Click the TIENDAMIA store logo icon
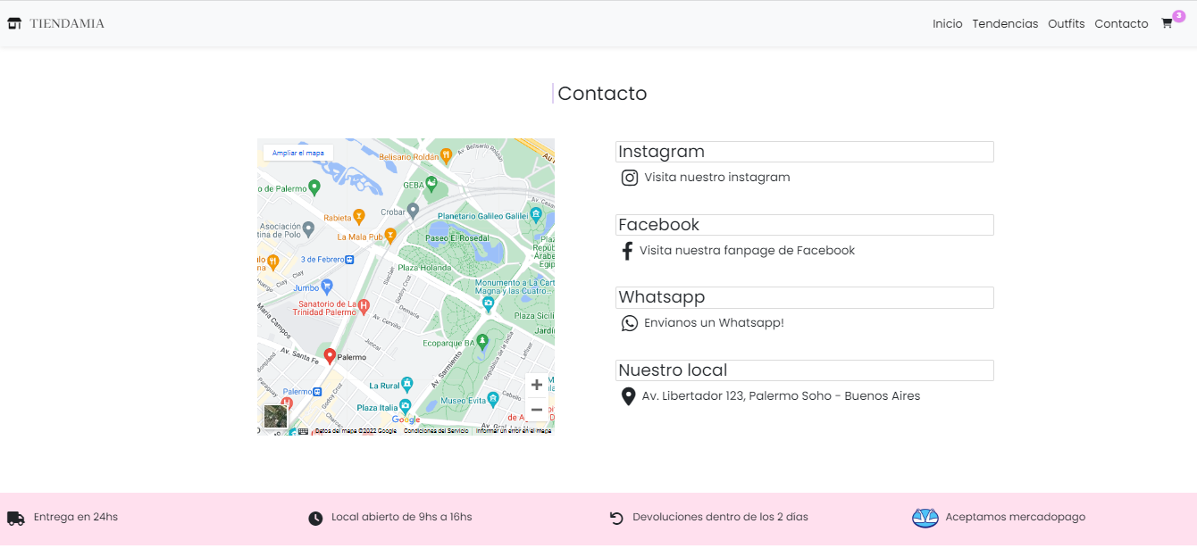Image resolution: width=1197 pixels, height=557 pixels. click(14, 23)
